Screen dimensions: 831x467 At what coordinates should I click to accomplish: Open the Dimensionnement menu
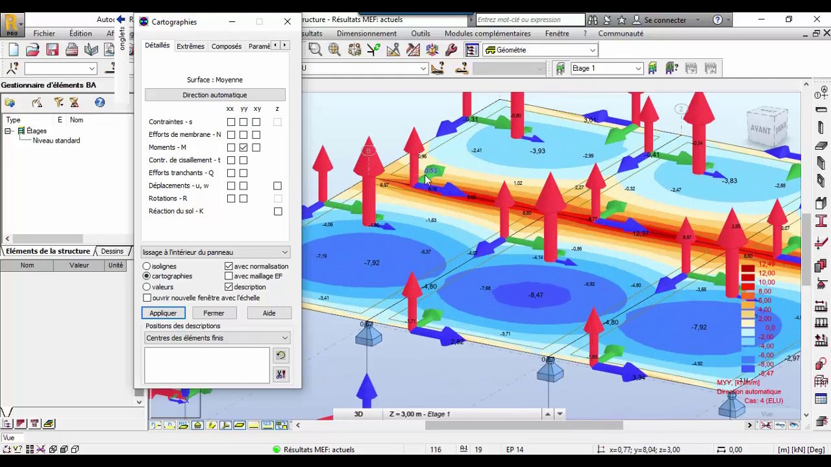click(367, 34)
